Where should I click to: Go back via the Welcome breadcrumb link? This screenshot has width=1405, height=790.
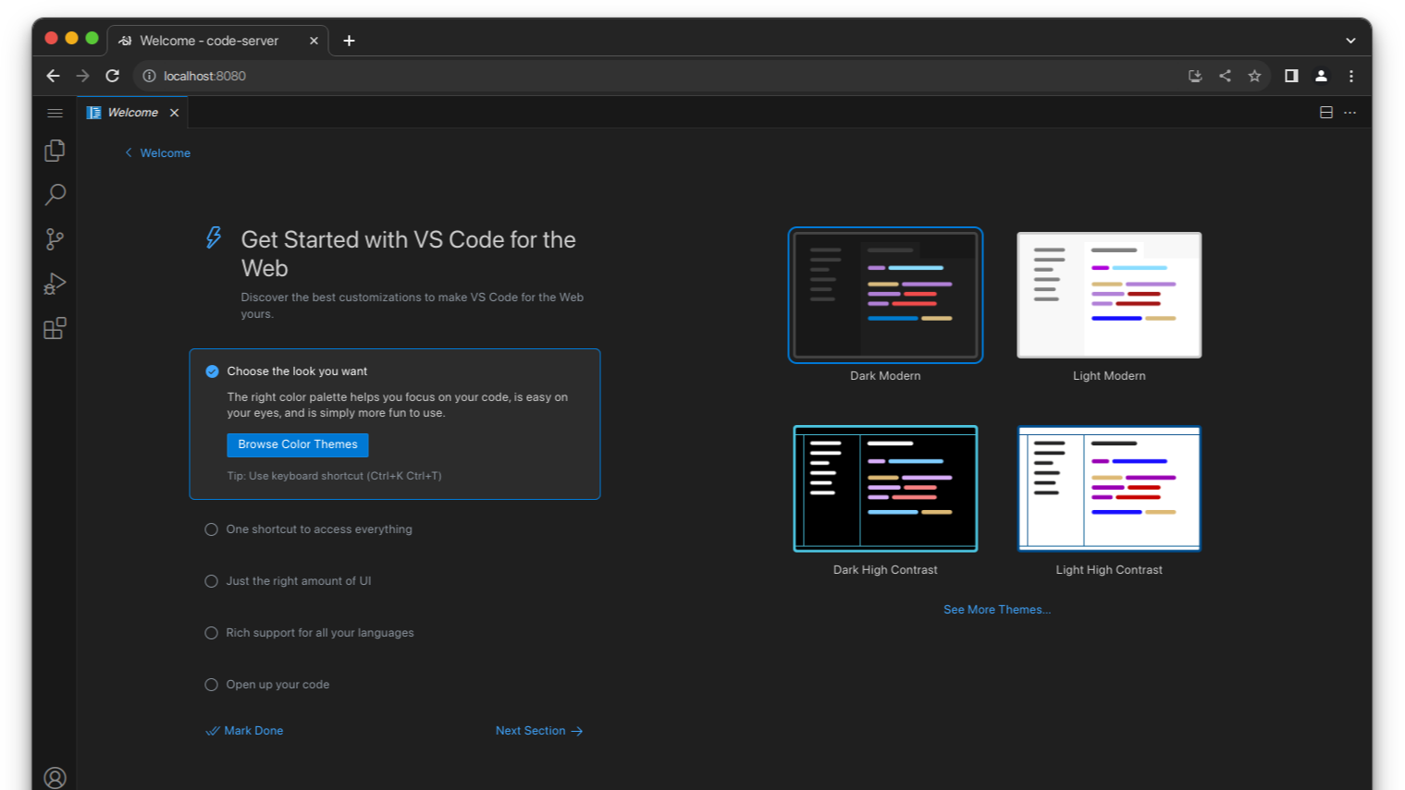click(157, 153)
